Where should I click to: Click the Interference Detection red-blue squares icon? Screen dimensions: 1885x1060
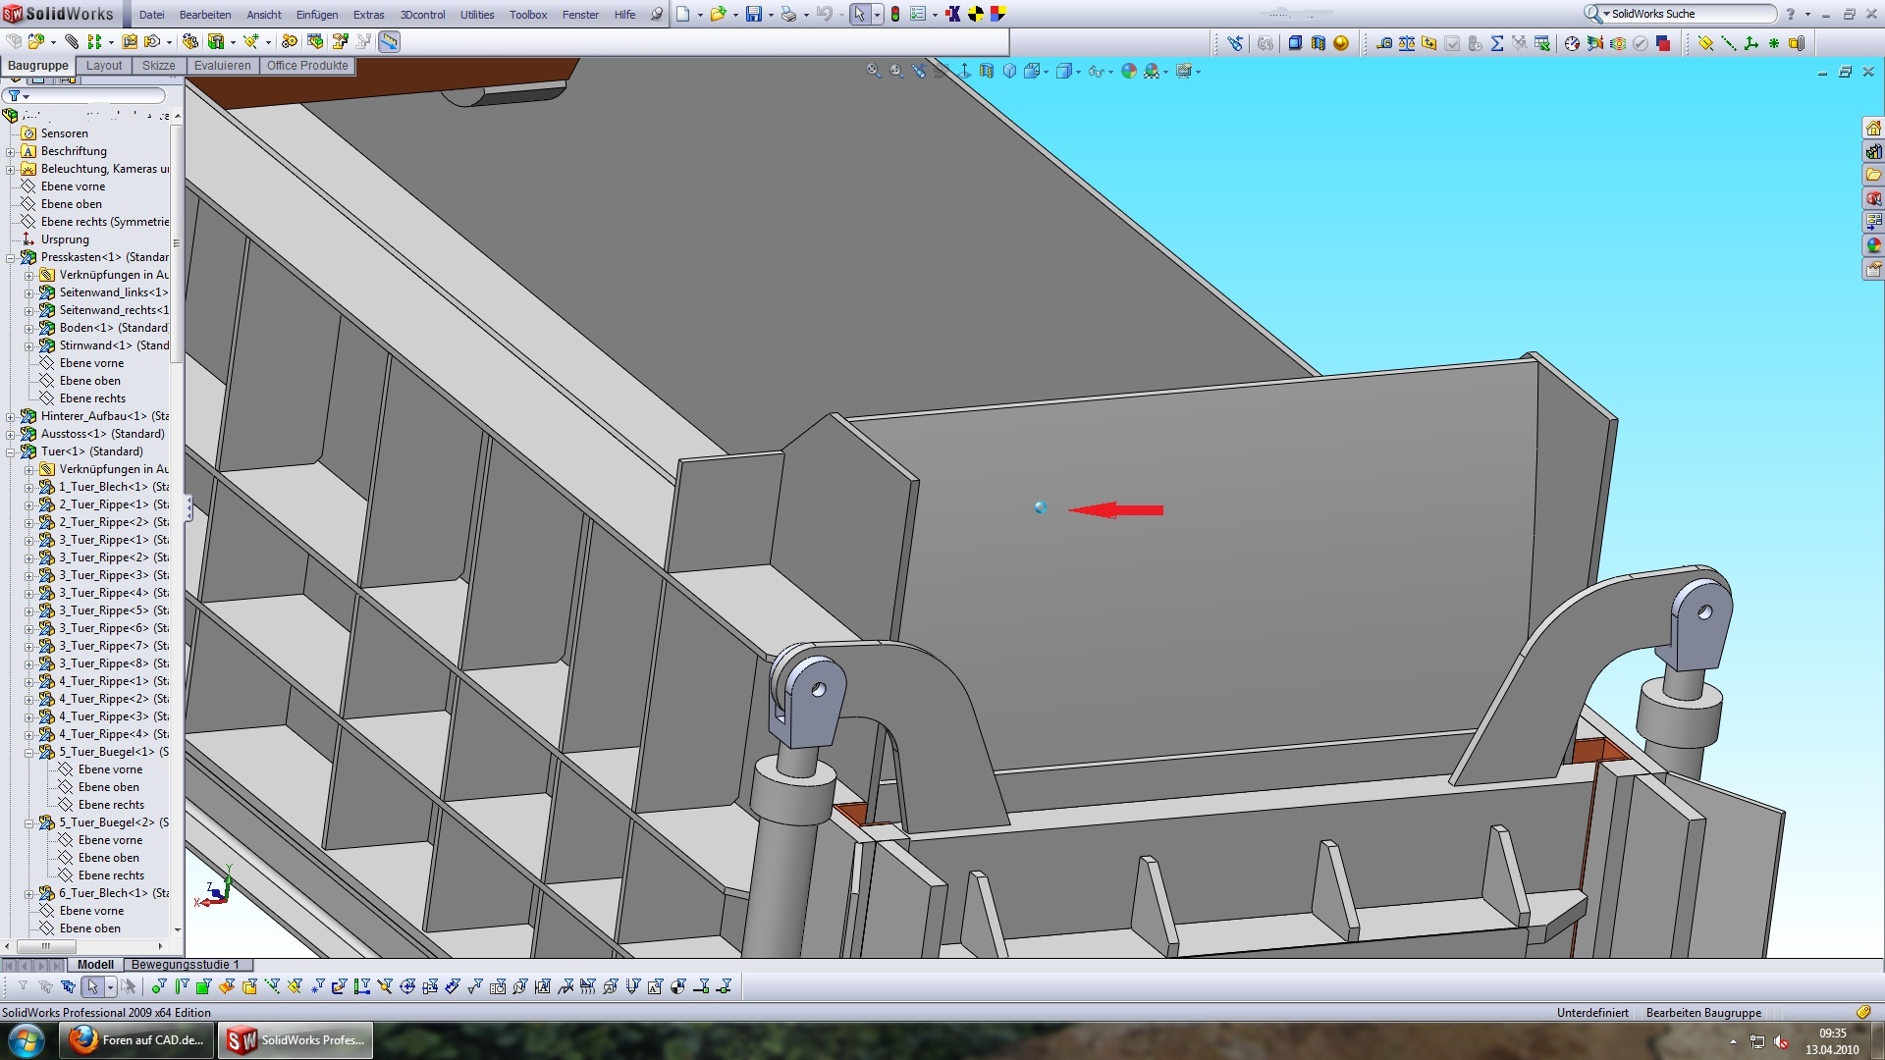pos(1663,43)
